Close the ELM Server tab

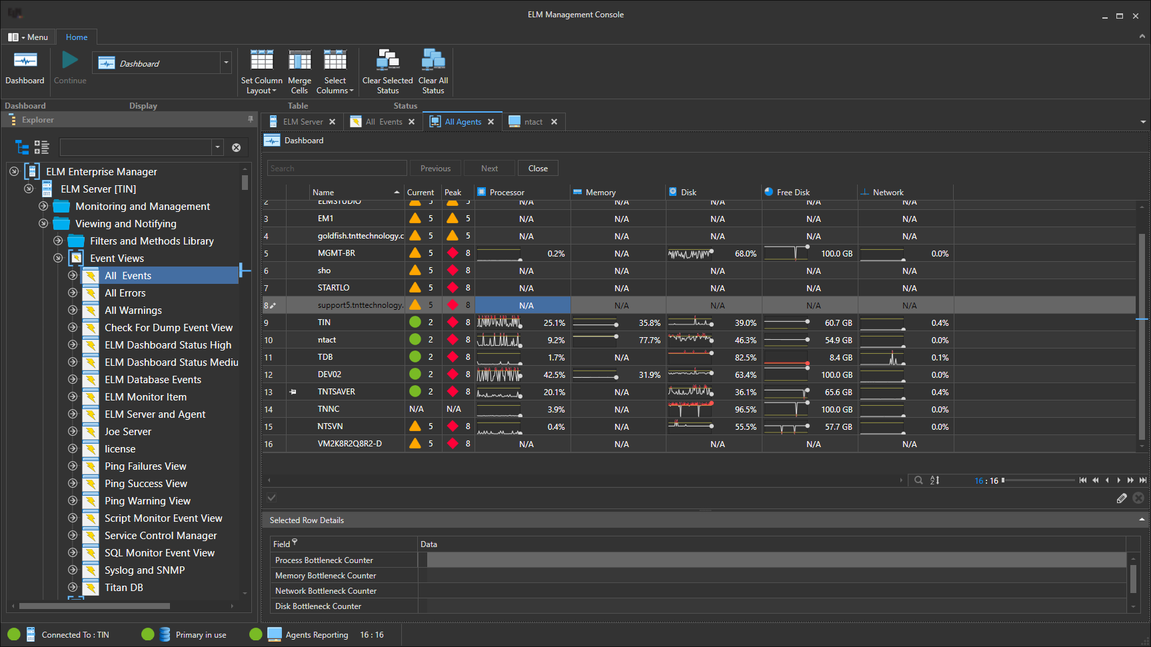[x=333, y=122]
